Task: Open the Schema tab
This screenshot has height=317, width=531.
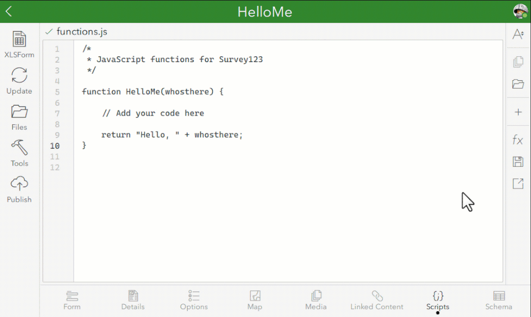Action: [498, 300]
